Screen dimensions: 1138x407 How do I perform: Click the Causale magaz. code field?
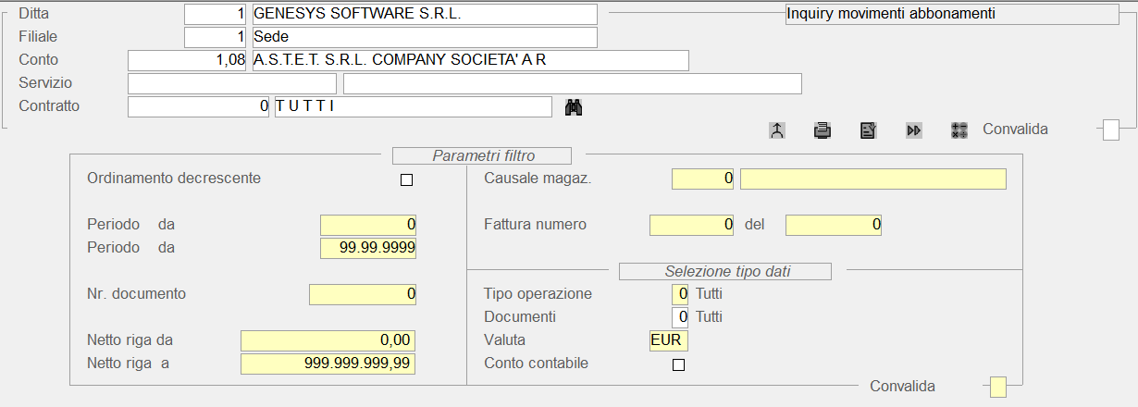point(703,179)
